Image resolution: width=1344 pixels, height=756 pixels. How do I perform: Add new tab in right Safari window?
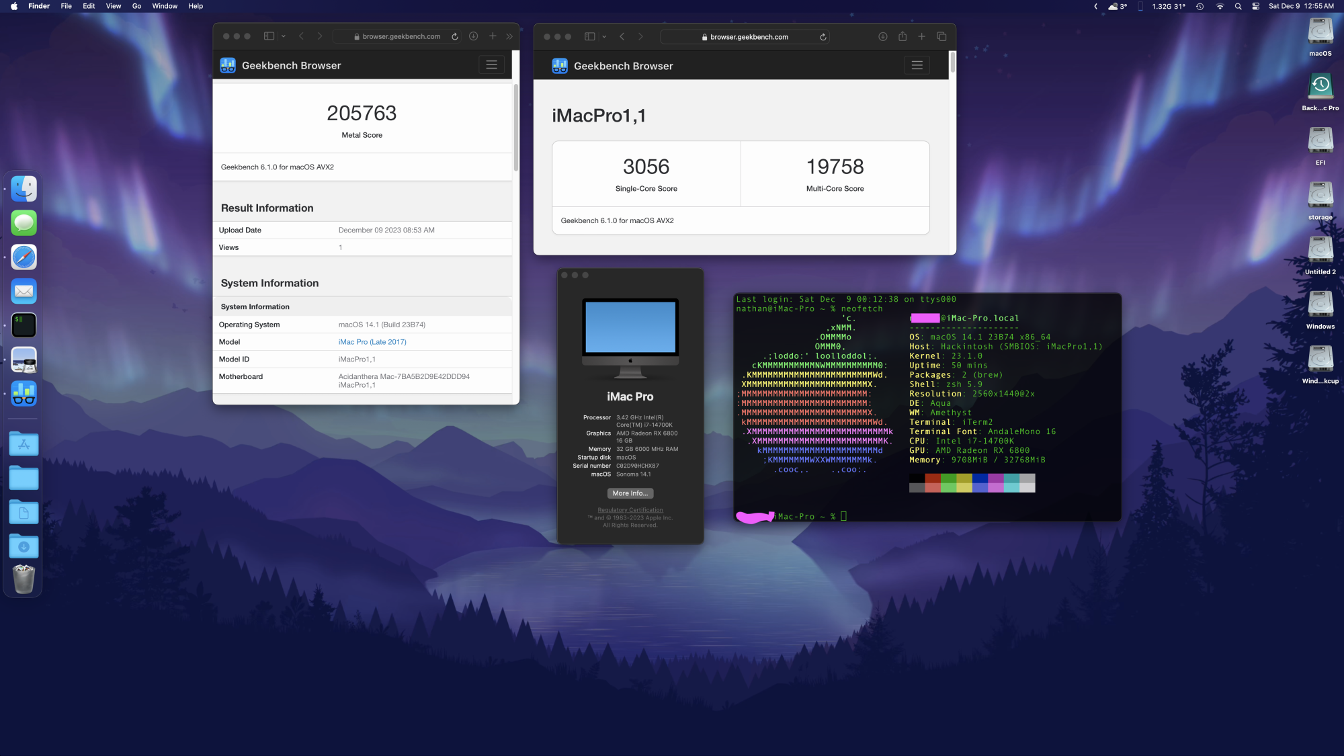(x=922, y=37)
